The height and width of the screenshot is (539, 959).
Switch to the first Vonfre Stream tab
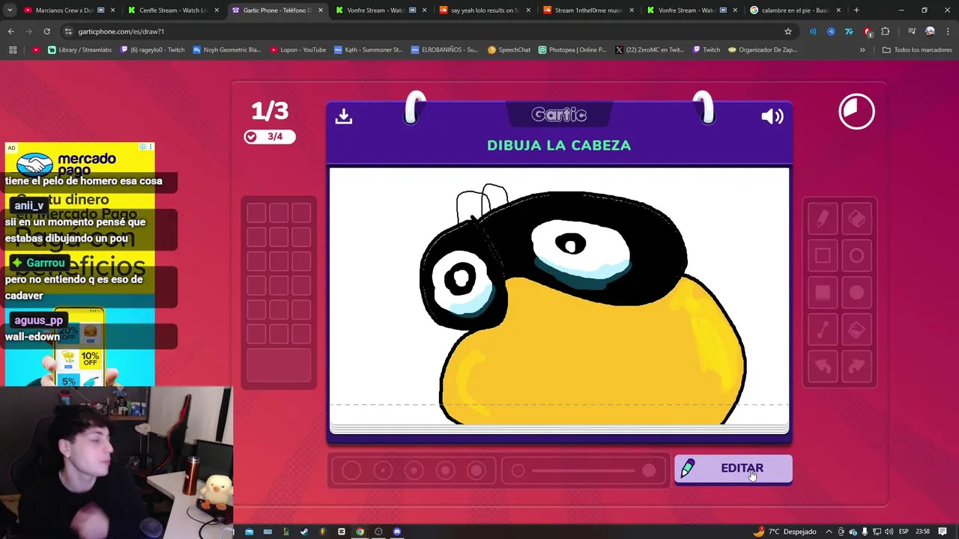point(380,10)
